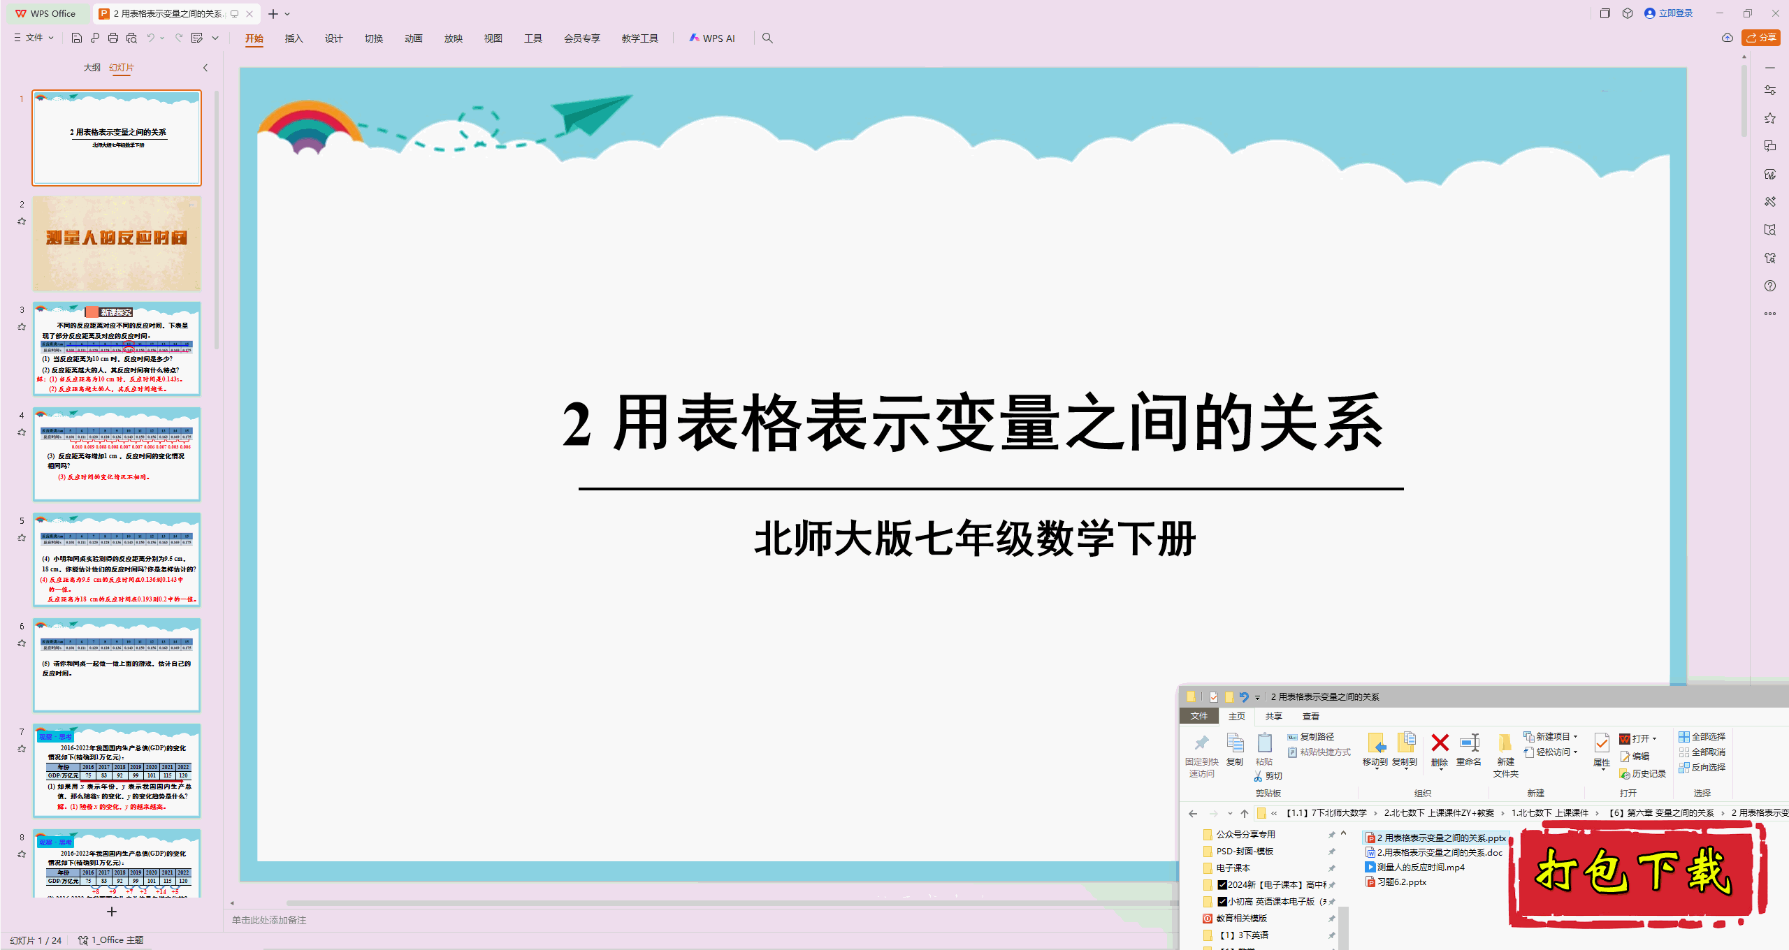Open new tab dropdown arrow beside plus

287,14
